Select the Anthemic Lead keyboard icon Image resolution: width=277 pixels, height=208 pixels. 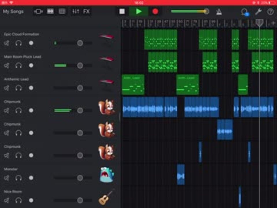(106, 81)
